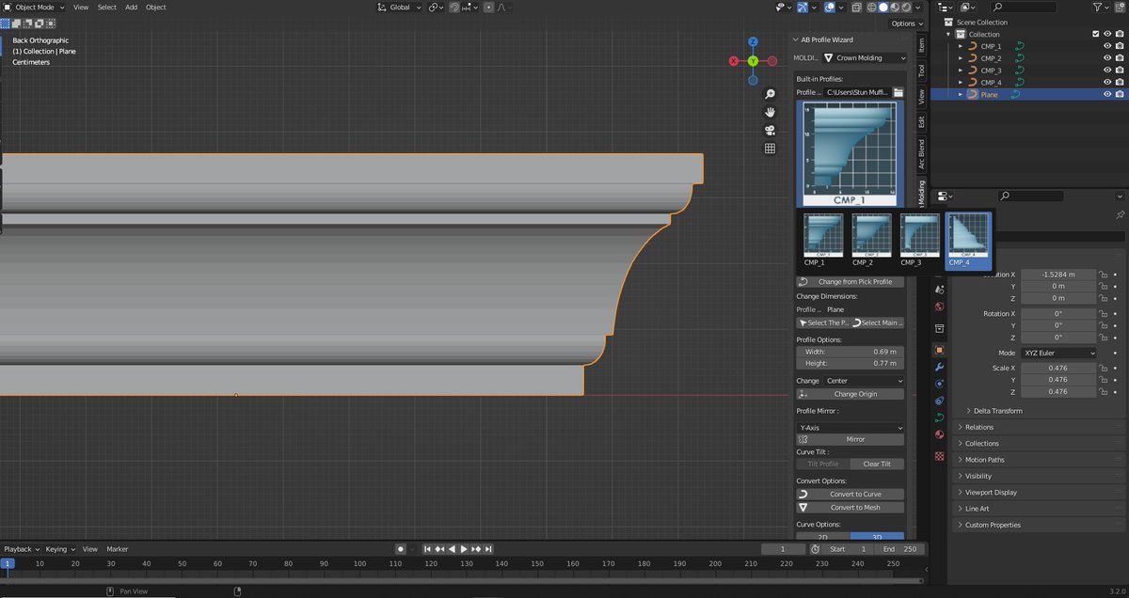Screen dimensions: 1129x598
Task: Toggle auto keying record button
Action: tap(400, 549)
